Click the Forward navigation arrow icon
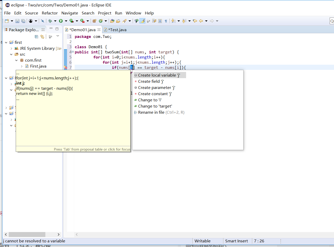The height and width of the screenshot is (247, 334). click(212, 21)
